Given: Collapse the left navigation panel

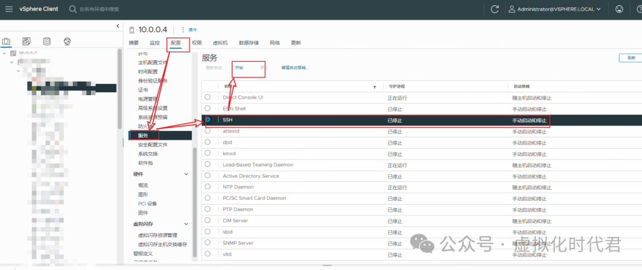Looking at the screenshot, I should pos(118,26).
